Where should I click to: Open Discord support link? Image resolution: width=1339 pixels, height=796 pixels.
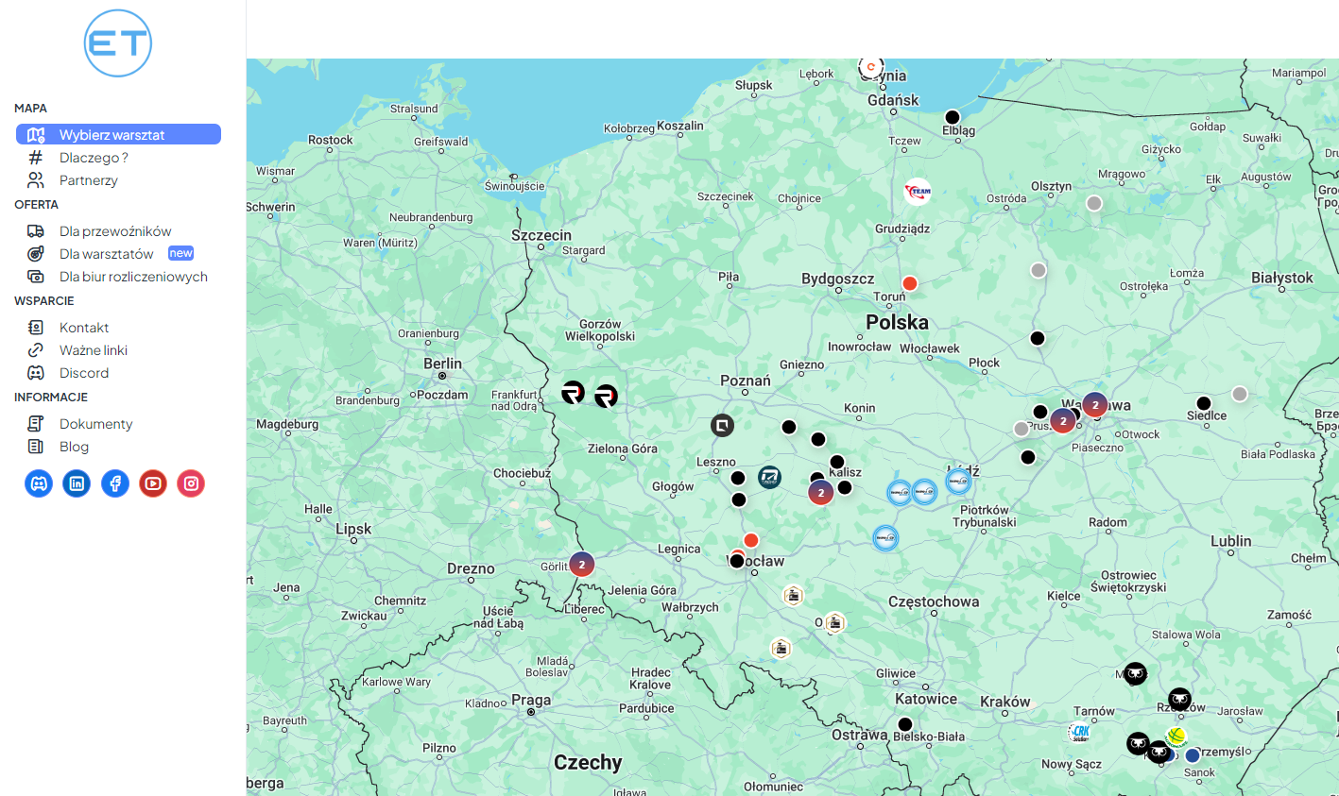(x=84, y=373)
